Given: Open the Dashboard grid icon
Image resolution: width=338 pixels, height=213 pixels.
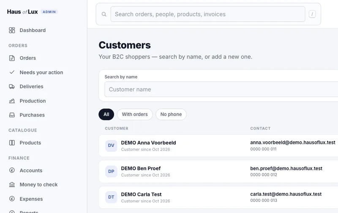Looking at the screenshot, I should (x=12, y=30).
